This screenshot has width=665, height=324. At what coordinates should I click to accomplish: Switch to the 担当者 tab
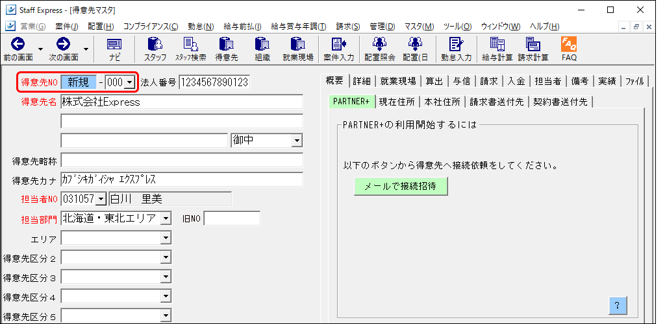click(547, 82)
